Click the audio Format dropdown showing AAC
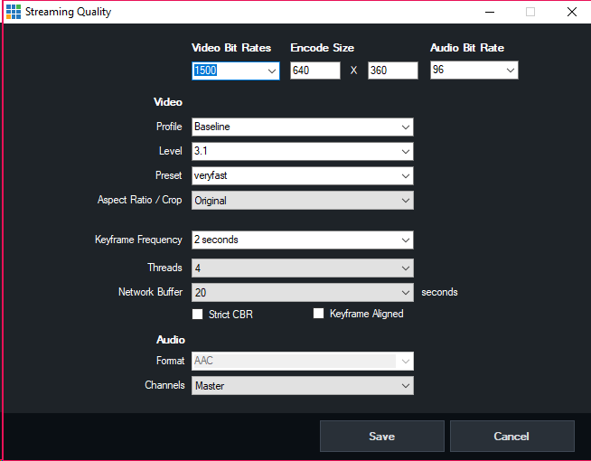 pos(303,361)
